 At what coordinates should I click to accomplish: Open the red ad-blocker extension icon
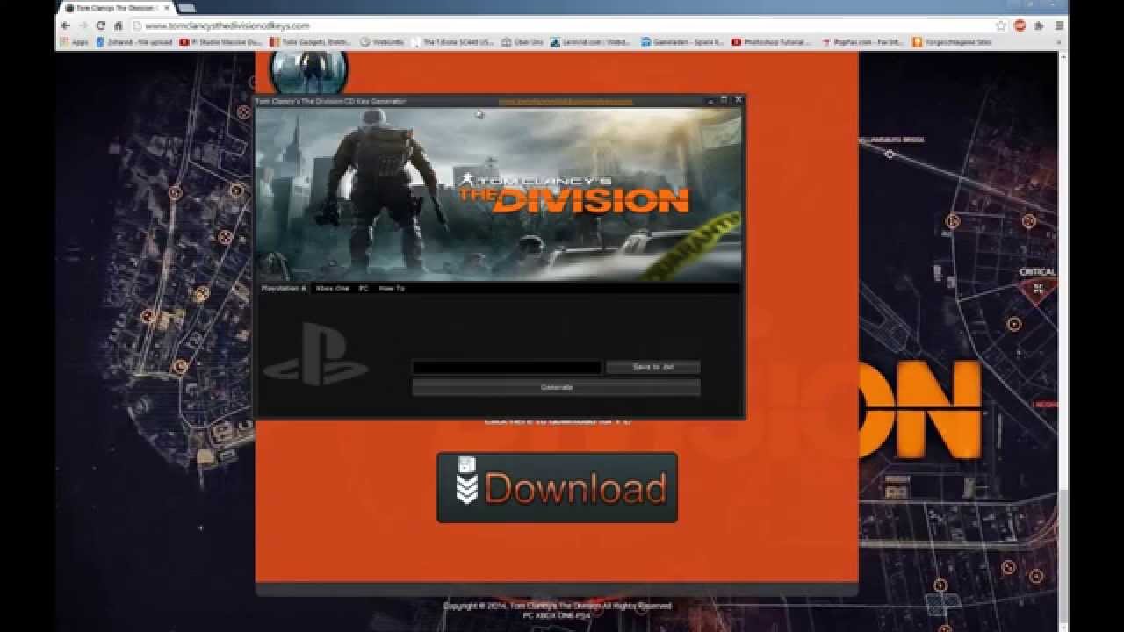point(1020,25)
